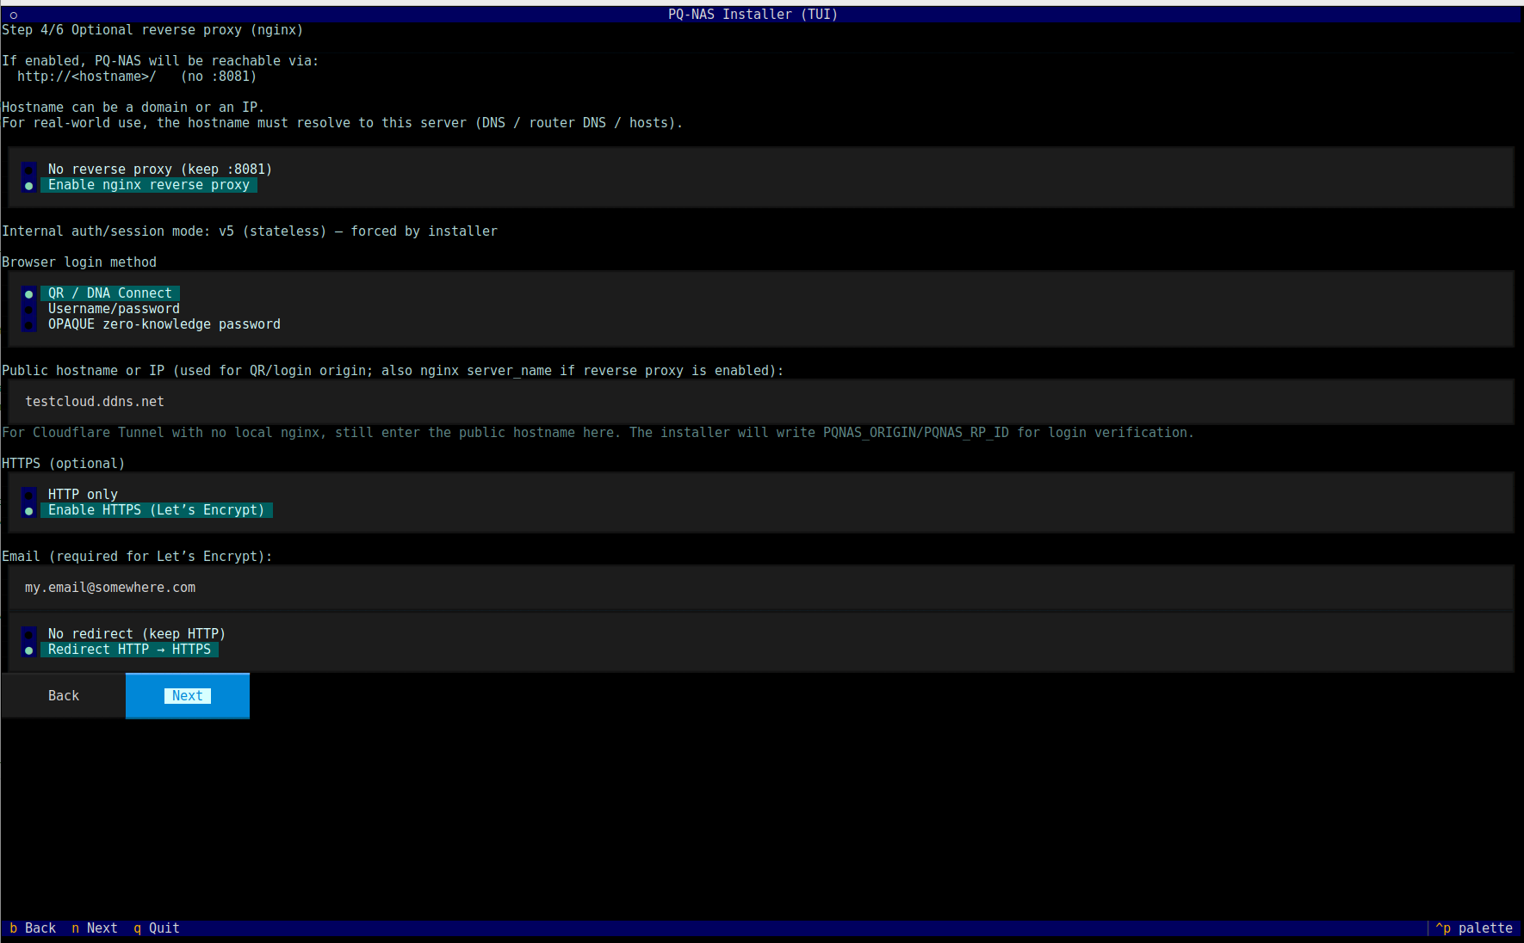The height and width of the screenshot is (943, 1524).
Task: Click the email field my.email@somewhere.com
Action: coord(761,588)
